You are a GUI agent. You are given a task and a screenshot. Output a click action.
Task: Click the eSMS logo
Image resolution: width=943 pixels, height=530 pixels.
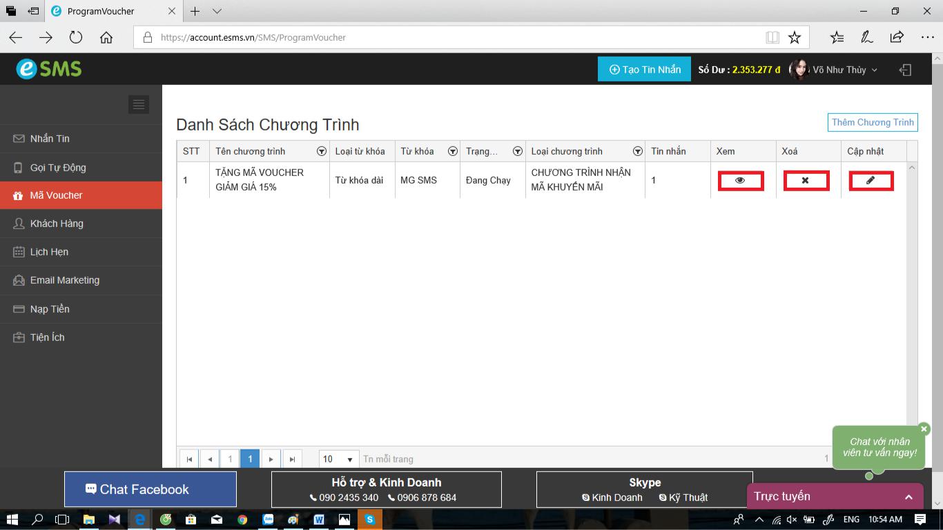coord(49,68)
